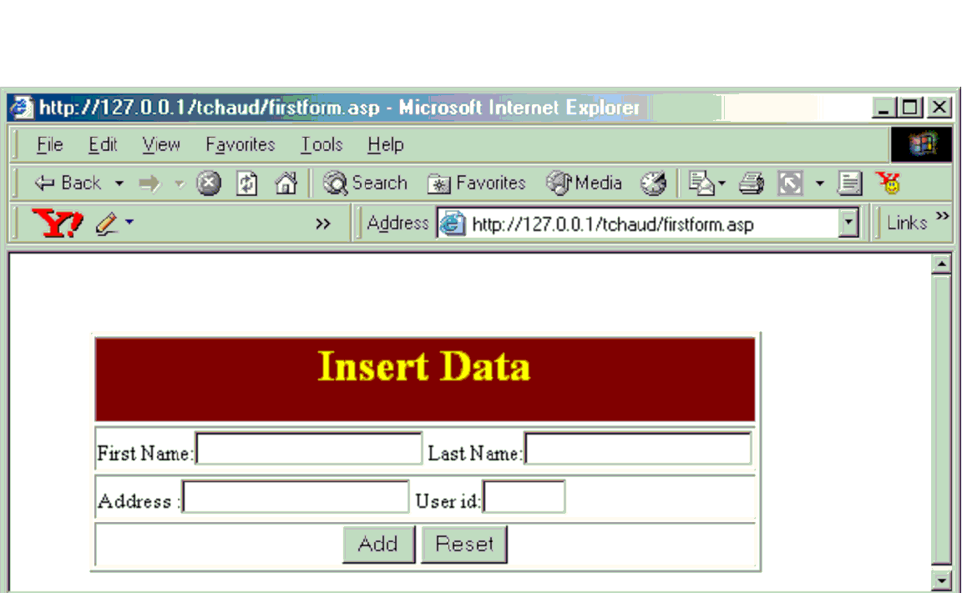The width and height of the screenshot is (962, 593).
Task: Open the Media toolbar button
Action: 584,183
